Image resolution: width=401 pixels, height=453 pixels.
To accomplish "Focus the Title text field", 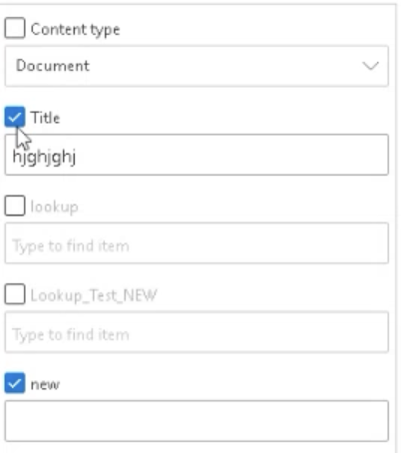I will [x=197, y=155].
